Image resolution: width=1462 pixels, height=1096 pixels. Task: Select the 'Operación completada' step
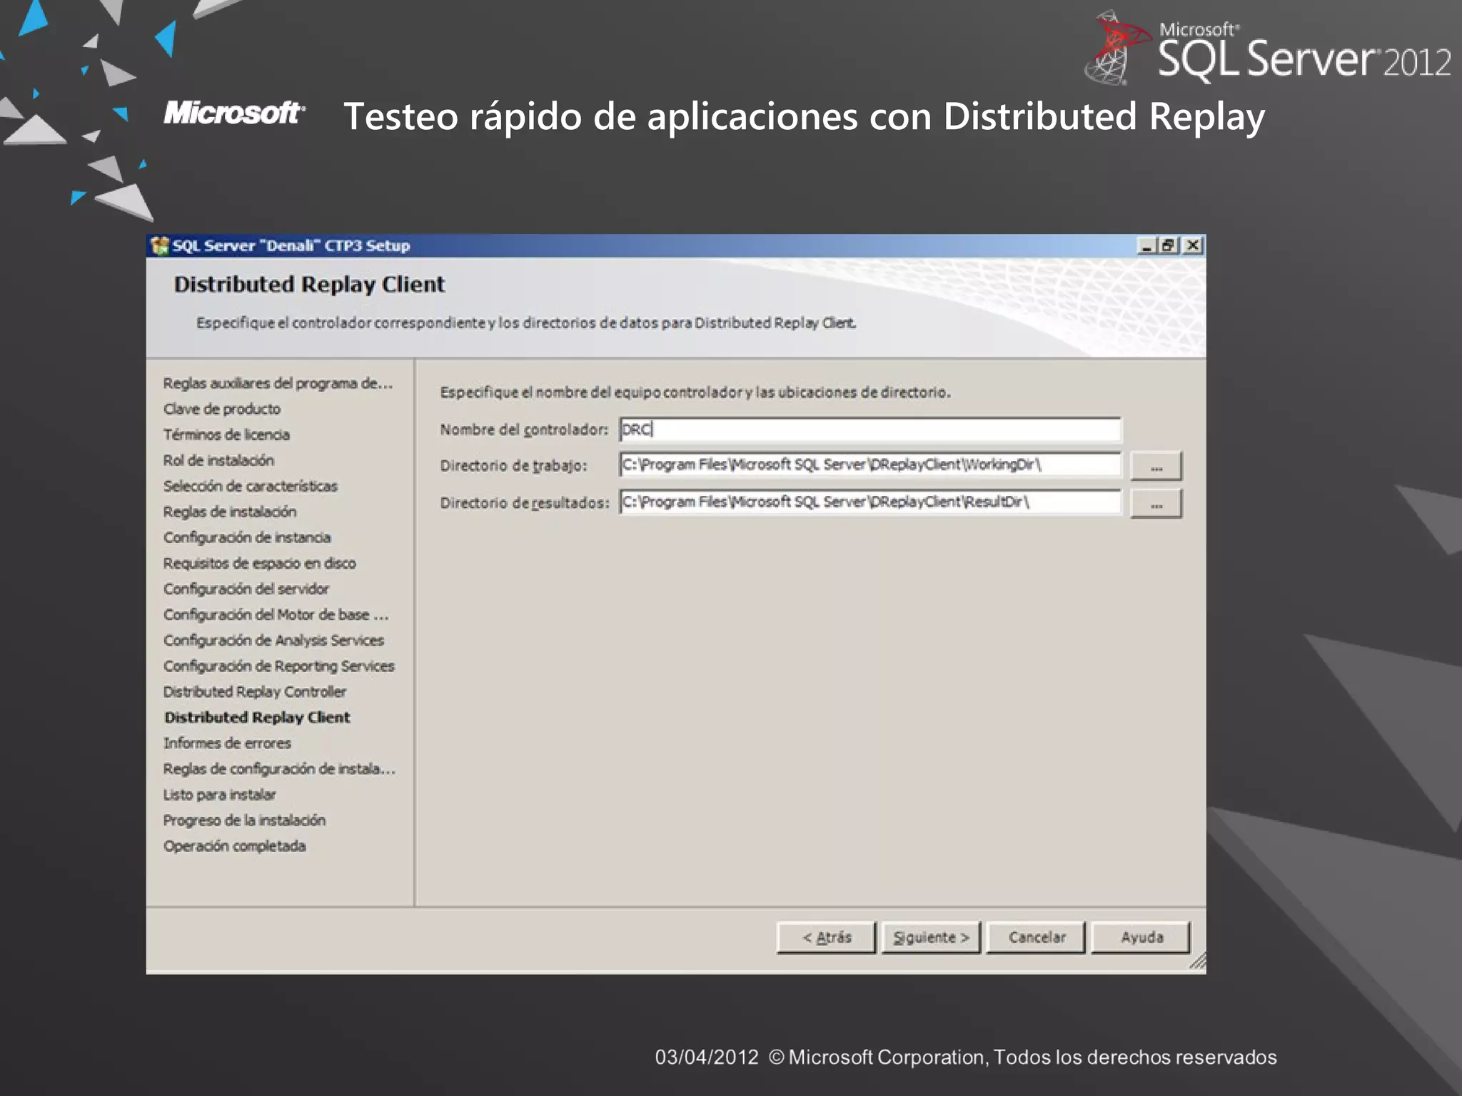coord(234,846)
